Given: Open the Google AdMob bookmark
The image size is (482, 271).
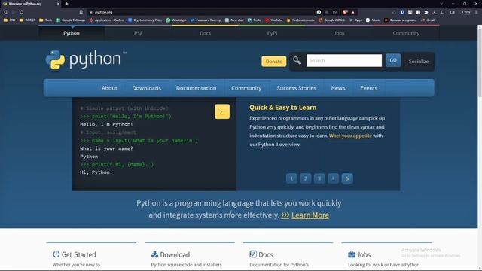Looking at the screenshot, I should (x=331, y=20).
